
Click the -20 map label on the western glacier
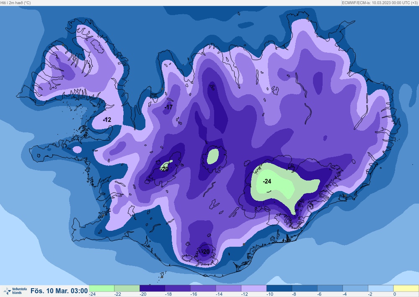click(x=164, y=169)
